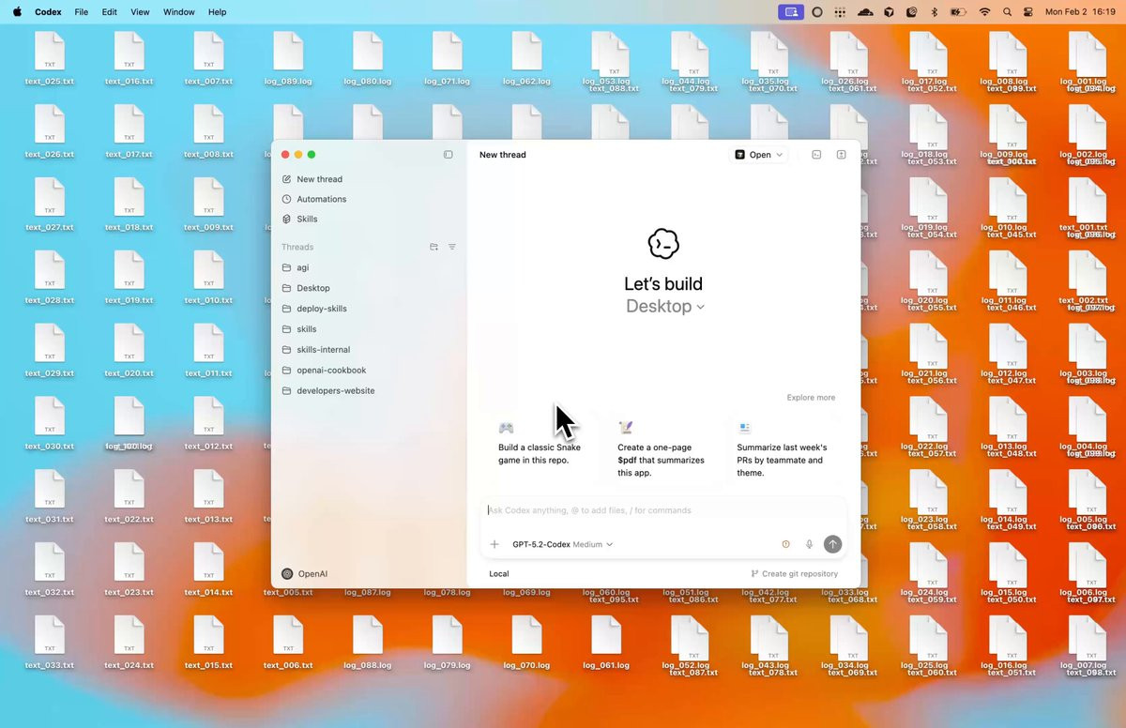
Task: Select the log_089.log desktop file
Action: (x=288, y=58)
